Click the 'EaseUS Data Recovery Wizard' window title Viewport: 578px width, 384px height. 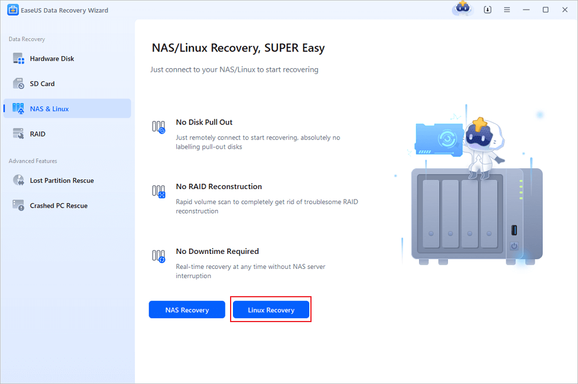click(x=65, y=10)
